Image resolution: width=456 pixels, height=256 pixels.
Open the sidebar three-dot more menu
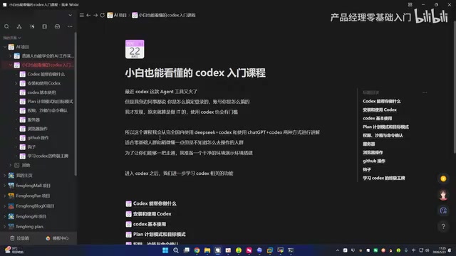click(x=70, y=26)
